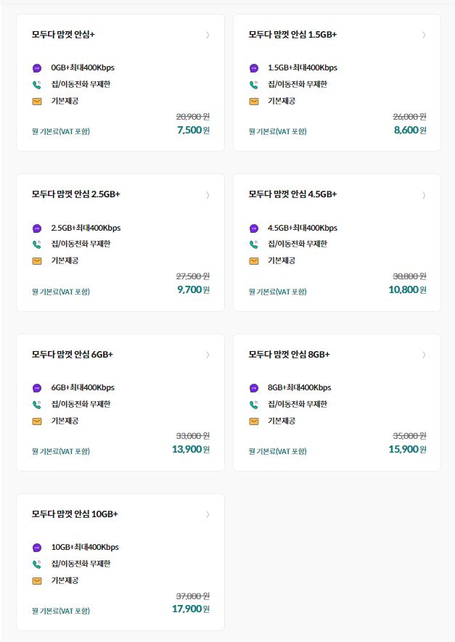Open details chevron for 안심 4.5GB+ plan

[x=424, y=195]
